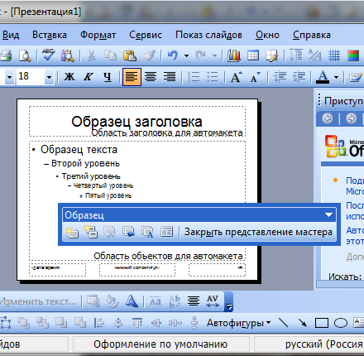Screen dimensions: 364x356
Task: Select the Format Painter brush
Action: click(x=149, y=55)
